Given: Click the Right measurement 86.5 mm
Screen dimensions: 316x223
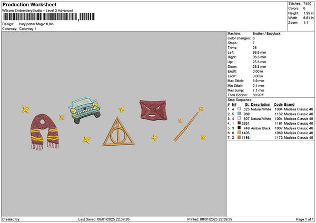Looking at the screenshot, I should point(259,57).
